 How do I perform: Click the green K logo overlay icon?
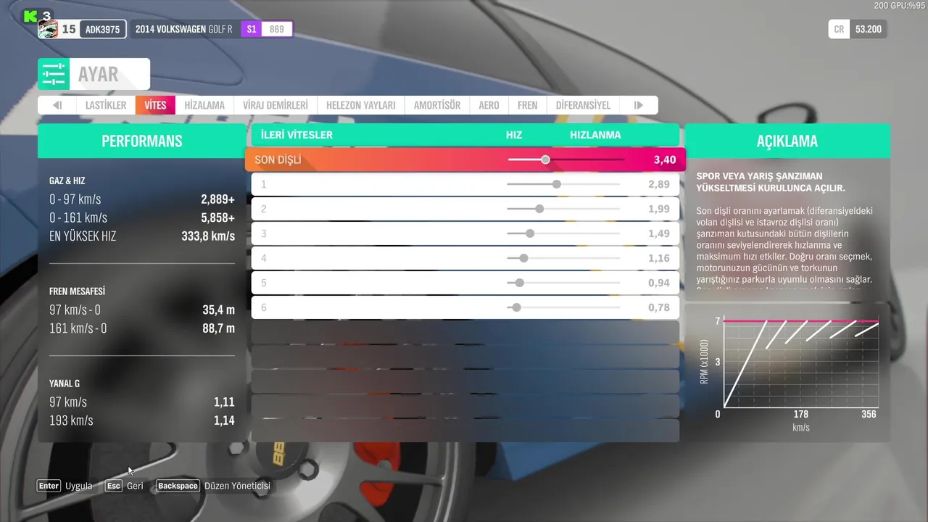(30, 15)
